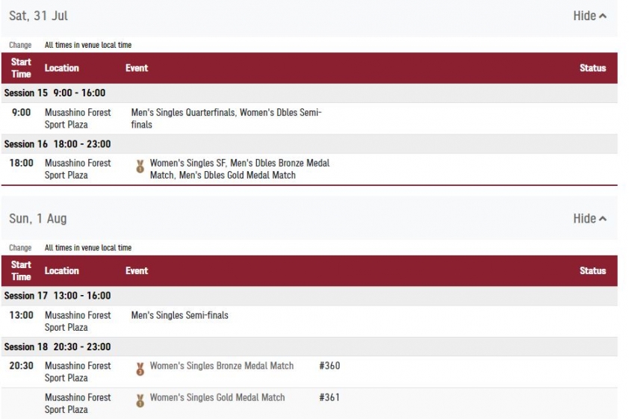Click match number #360
Viewport: 629px width, 419px height.
pos(329,366)
